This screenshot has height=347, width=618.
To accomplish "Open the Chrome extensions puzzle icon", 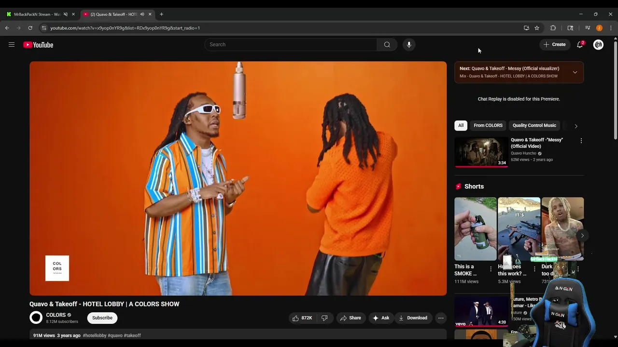I will click(553, 28).
